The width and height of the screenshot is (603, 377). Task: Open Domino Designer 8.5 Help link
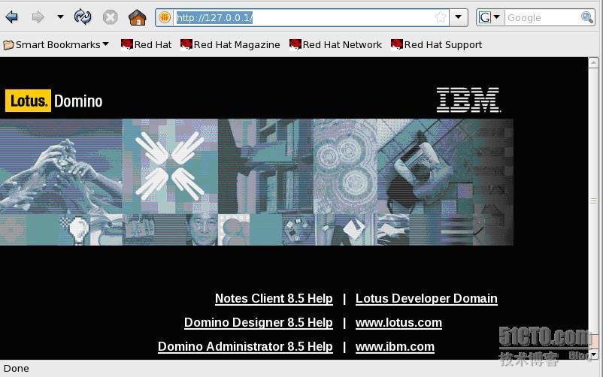coord(259,322)
